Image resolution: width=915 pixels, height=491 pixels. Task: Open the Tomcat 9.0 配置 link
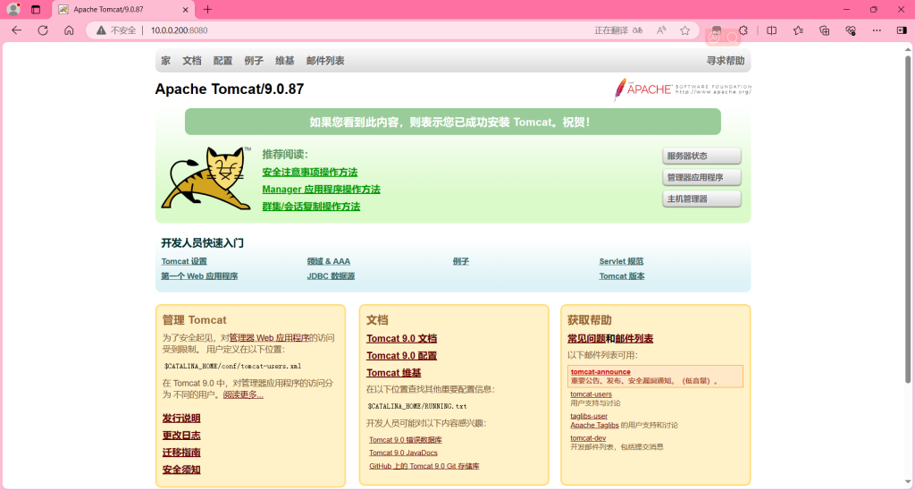pyautogui.click(x=401, y=356)
